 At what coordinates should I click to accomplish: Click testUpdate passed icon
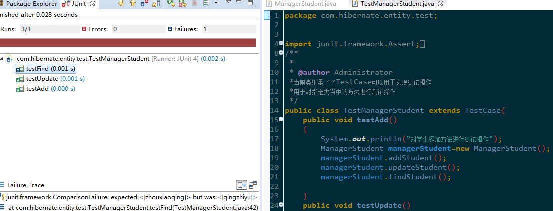pyautogui.click(x=20, y=79)
